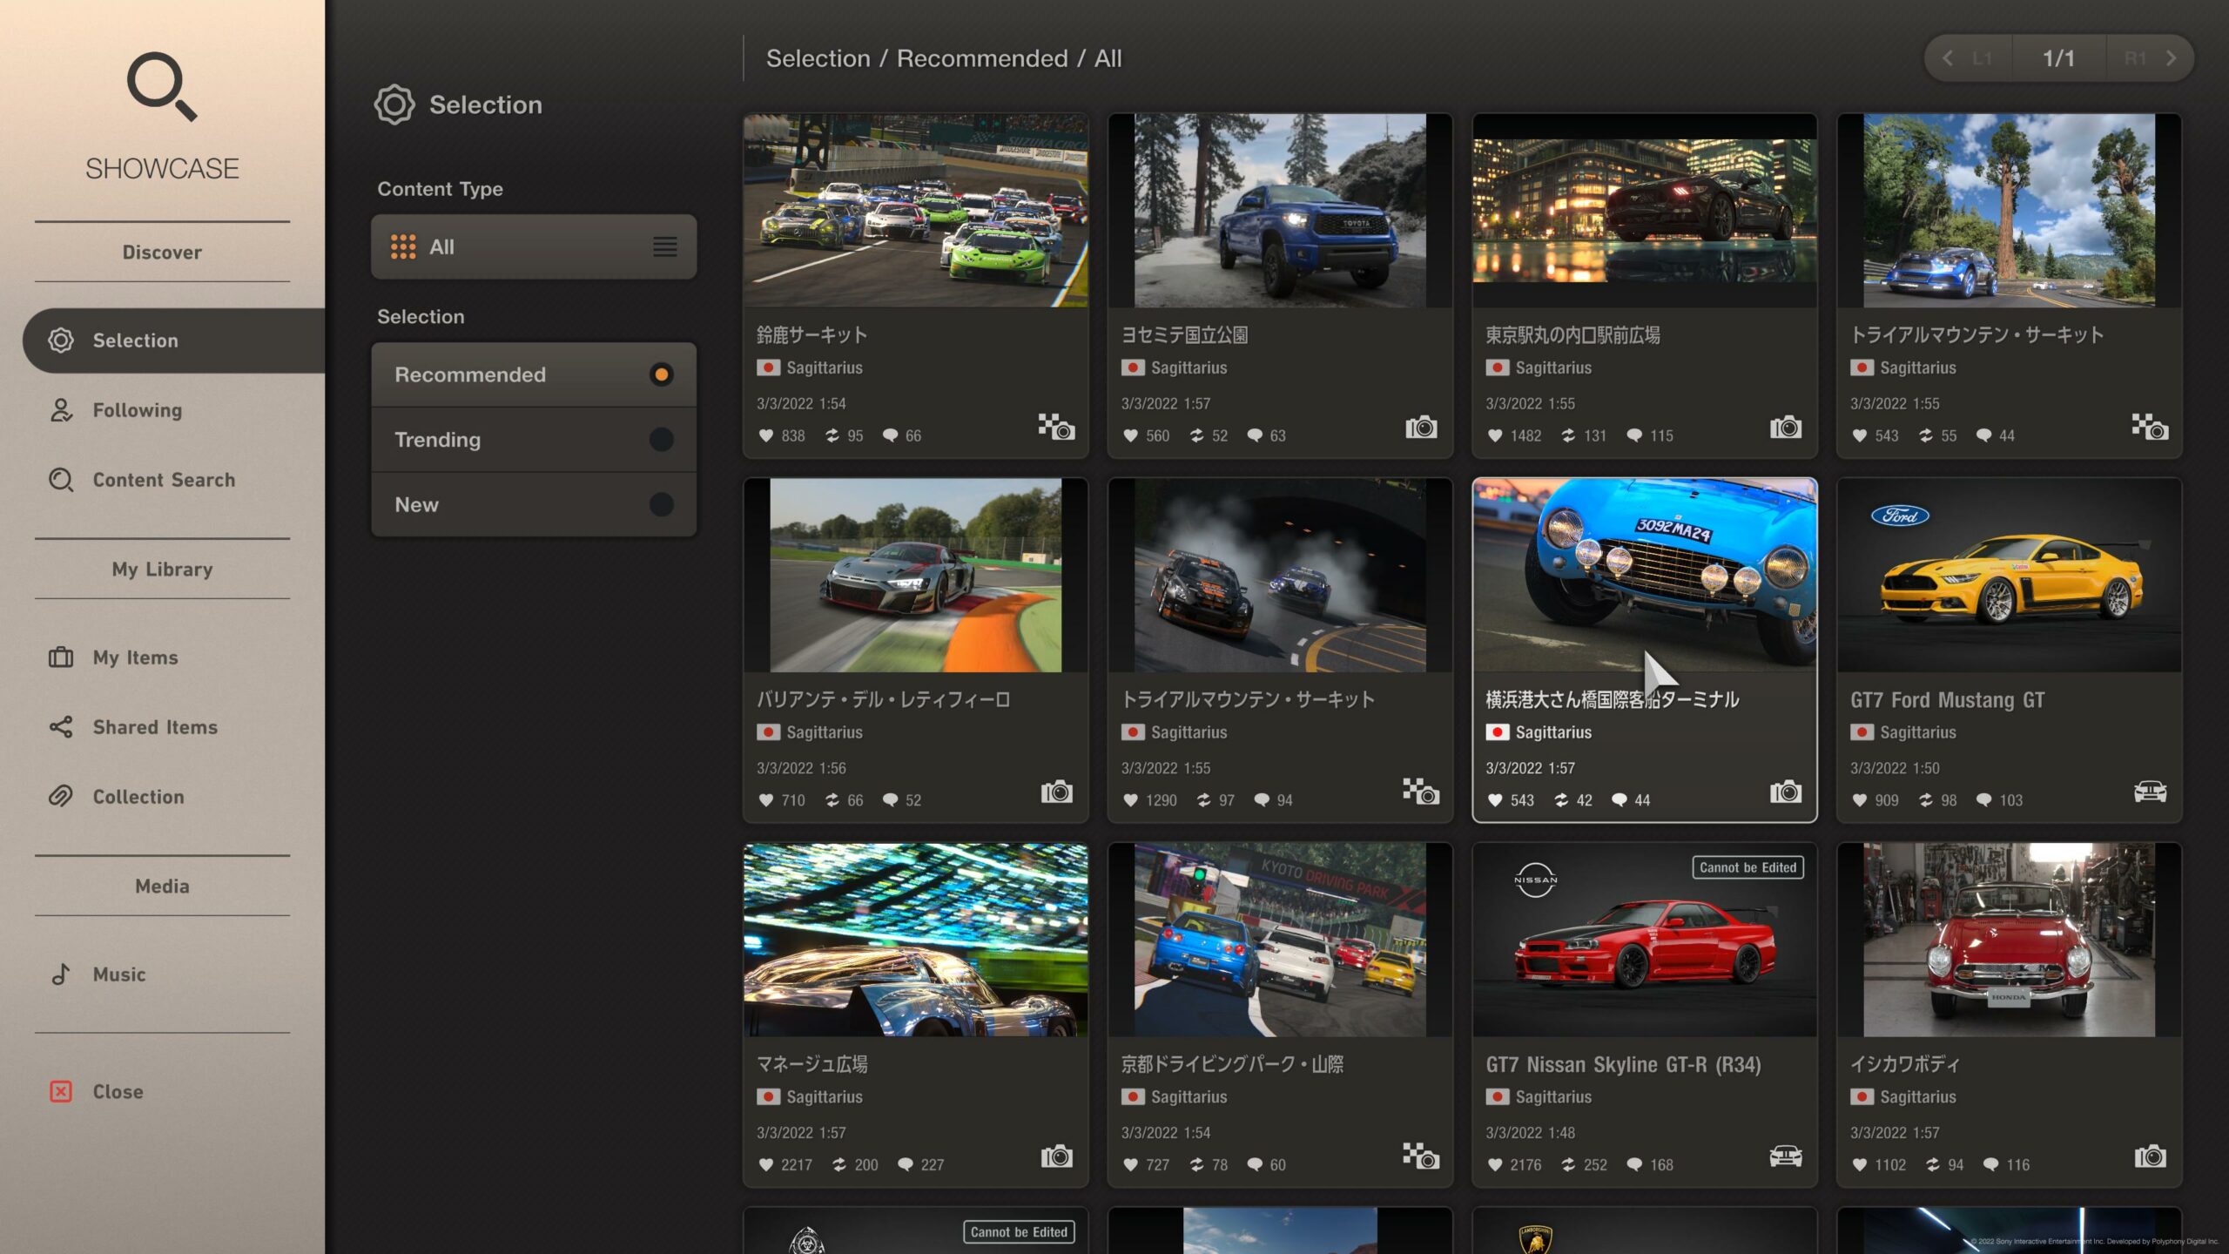The image size is (2229, 1254).
Task: Open the 横浜港大さん橋国際客船ターミナル blue car photo
Action: [1645, 575]
